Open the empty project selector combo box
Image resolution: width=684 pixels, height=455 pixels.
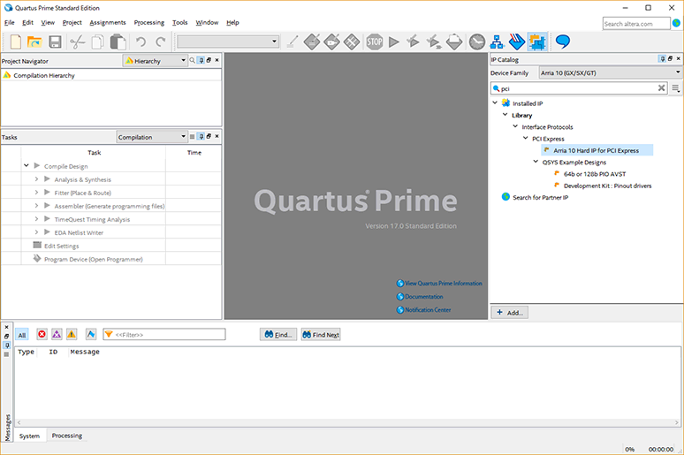tap(228, 42)
